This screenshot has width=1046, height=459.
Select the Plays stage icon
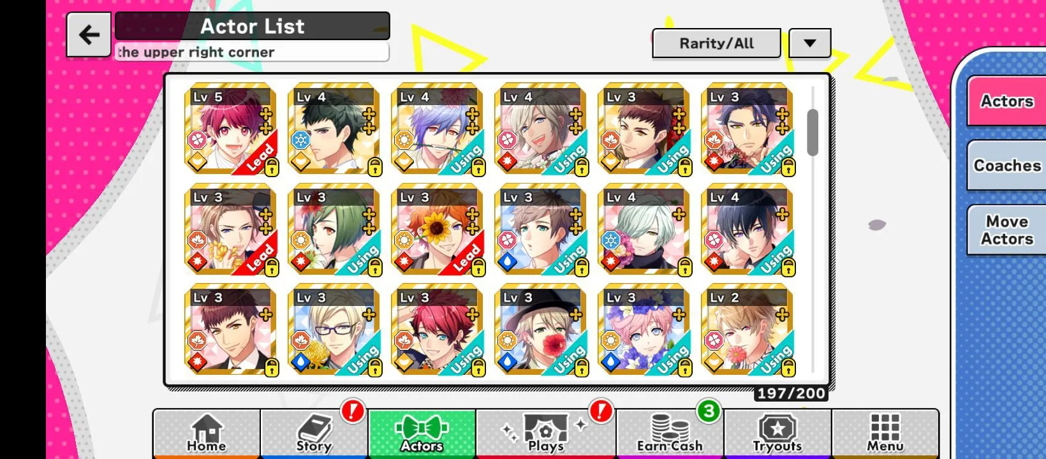click(546, 433)
